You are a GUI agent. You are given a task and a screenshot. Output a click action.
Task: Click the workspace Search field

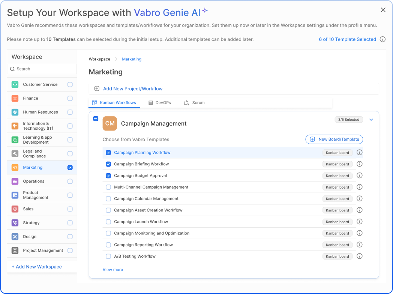click(42, 69)
